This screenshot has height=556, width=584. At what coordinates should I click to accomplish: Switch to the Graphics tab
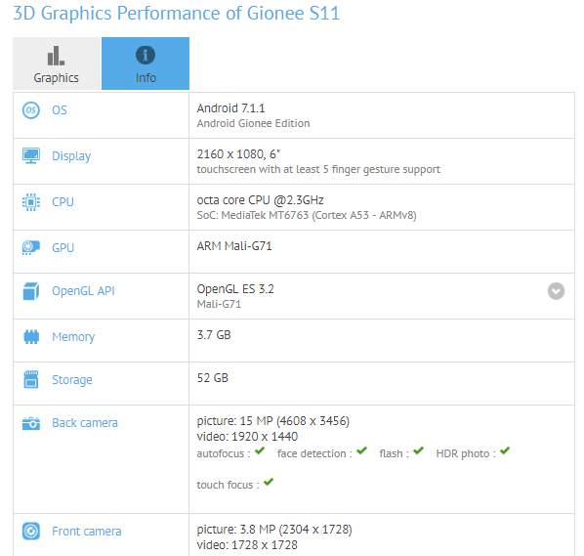tap(57, 64)
